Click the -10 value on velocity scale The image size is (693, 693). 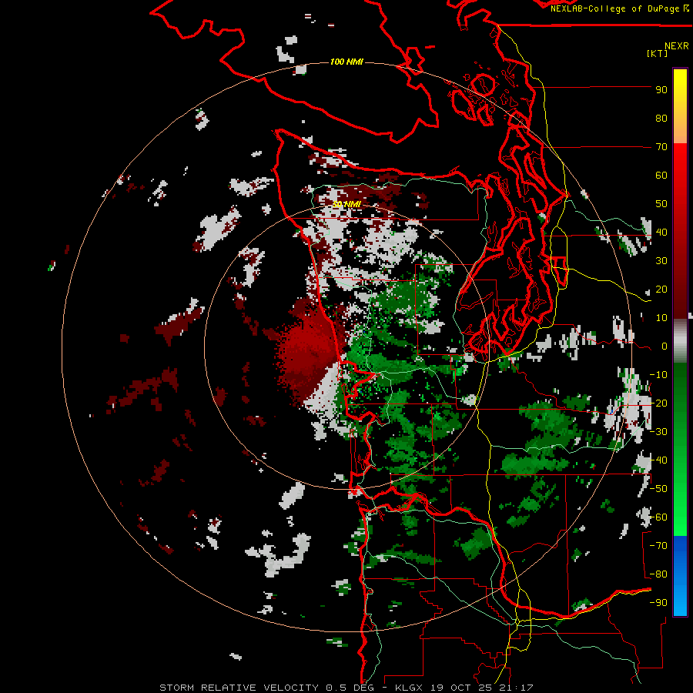[658, 375]
